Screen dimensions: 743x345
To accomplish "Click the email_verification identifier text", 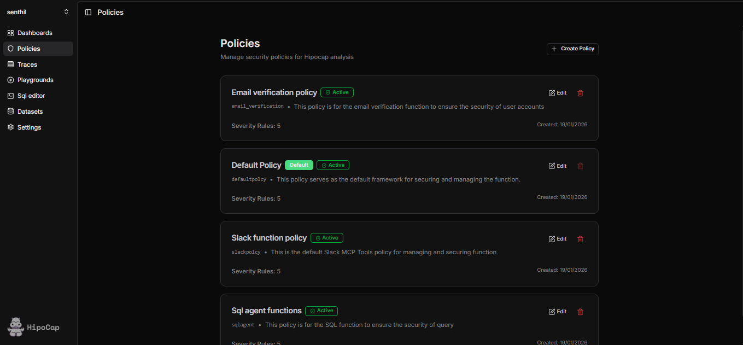I will click(x=258, y=106).
